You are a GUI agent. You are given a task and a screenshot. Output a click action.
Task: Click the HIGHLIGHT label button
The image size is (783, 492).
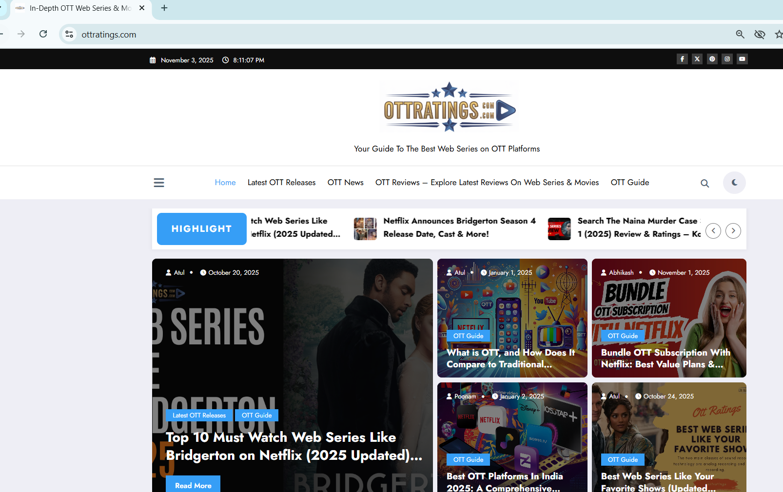pyautogui.click(x=202, y=229)
